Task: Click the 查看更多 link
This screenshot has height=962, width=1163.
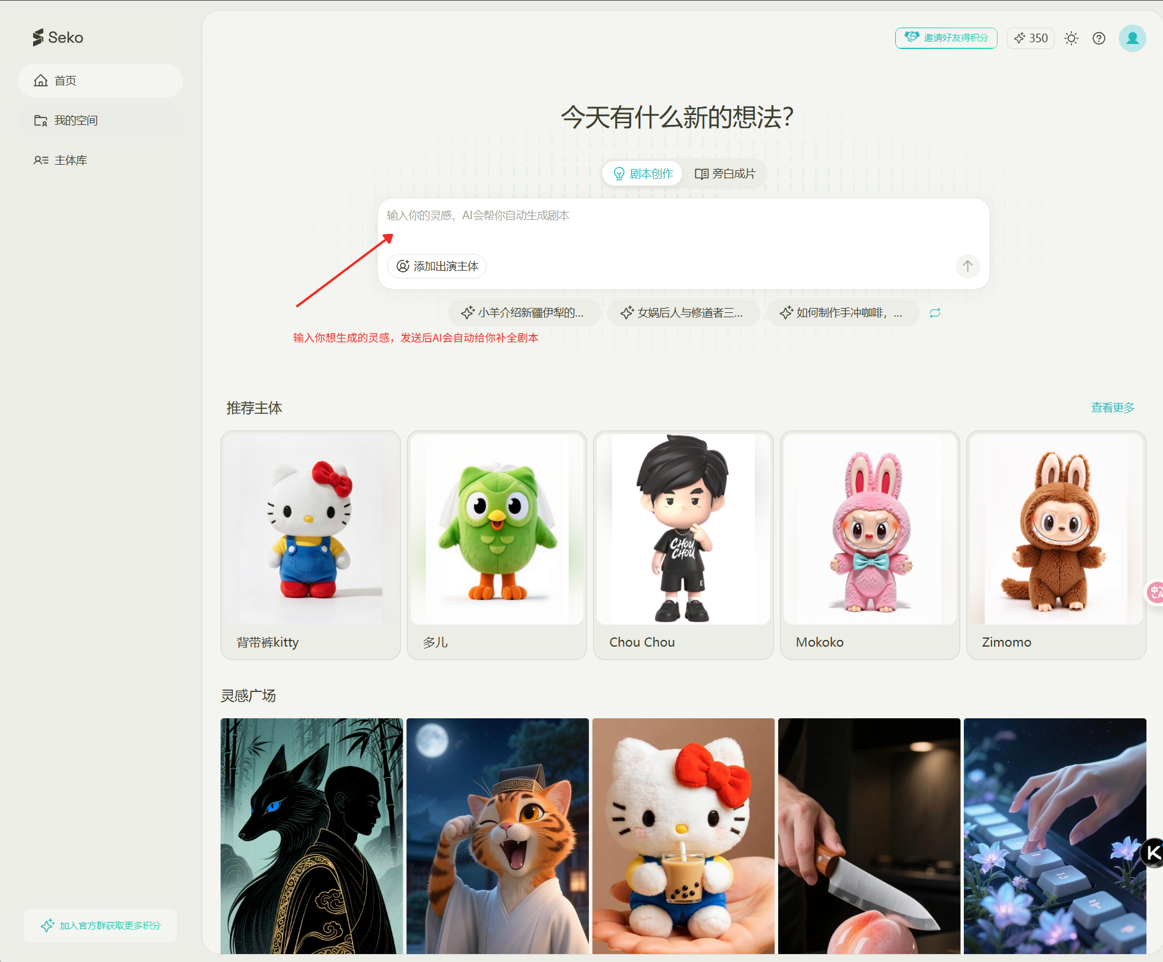Action: (1113, 408)
